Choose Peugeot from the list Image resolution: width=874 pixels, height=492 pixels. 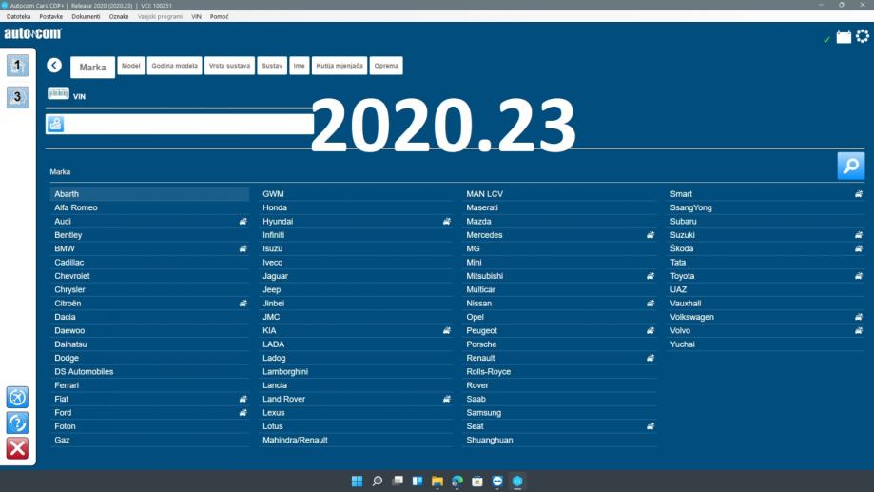[x=559, y=331]
